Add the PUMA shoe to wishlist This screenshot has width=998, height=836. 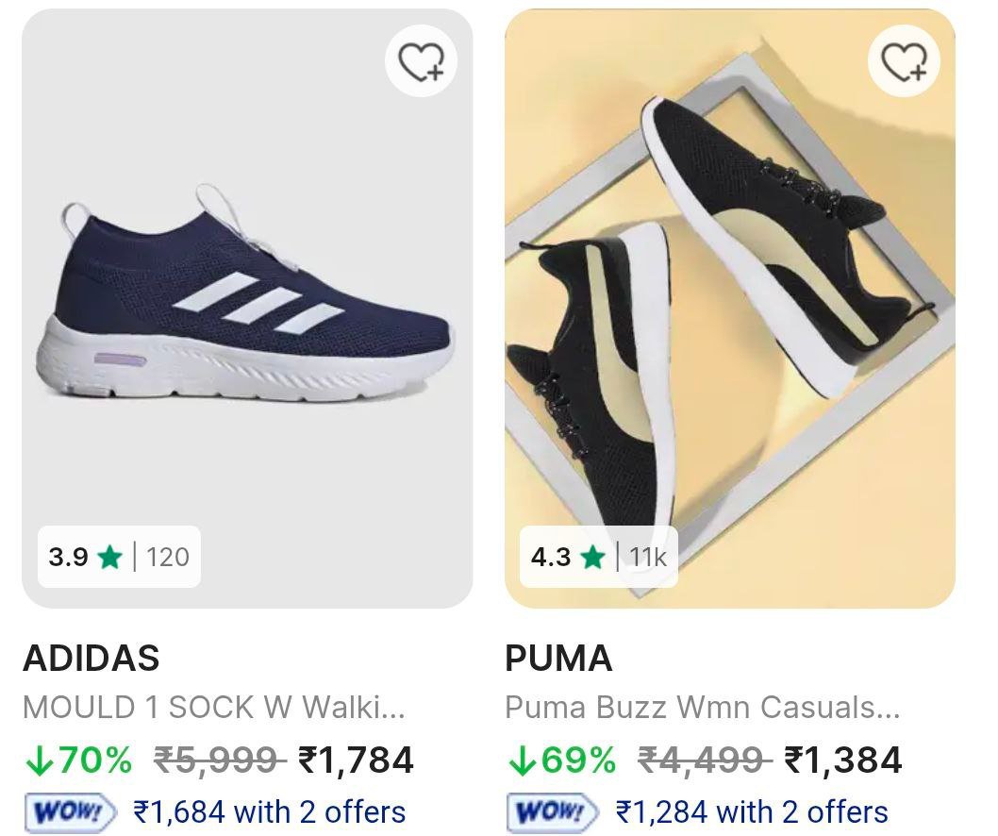[908, 61]
